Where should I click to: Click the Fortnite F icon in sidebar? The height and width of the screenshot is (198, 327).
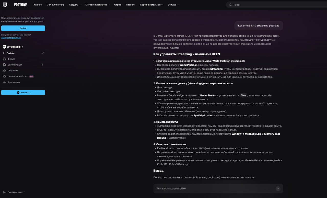(x=4, y=53)
